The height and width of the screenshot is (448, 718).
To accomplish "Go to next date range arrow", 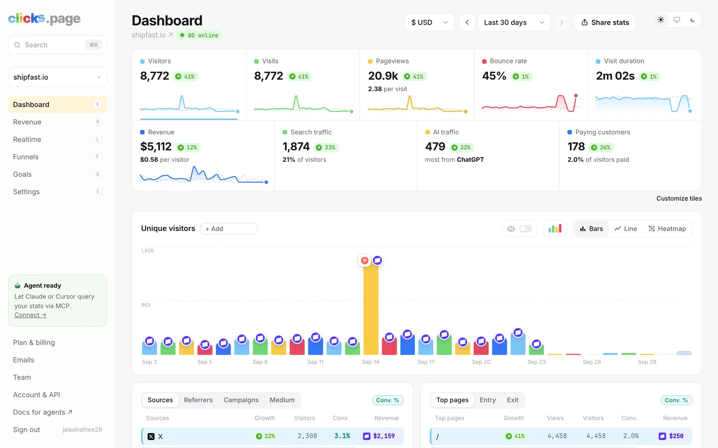I will [561, 22].
